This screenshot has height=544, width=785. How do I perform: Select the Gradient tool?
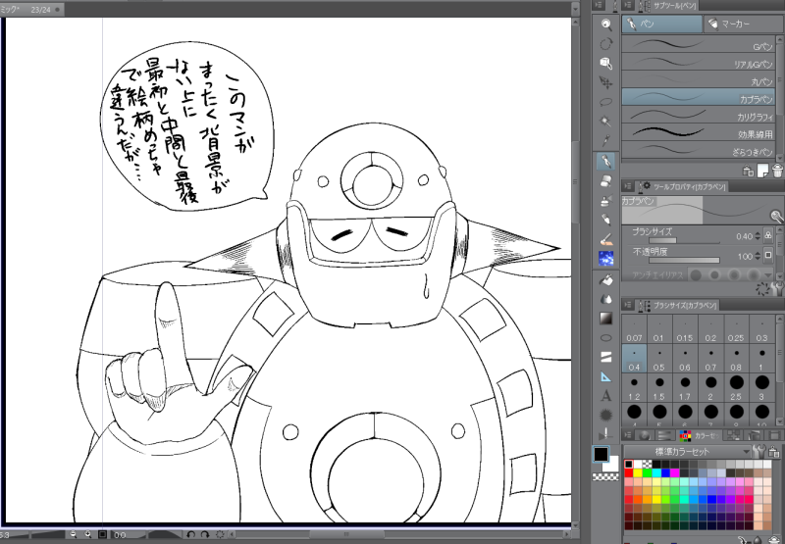coord(606,318)
